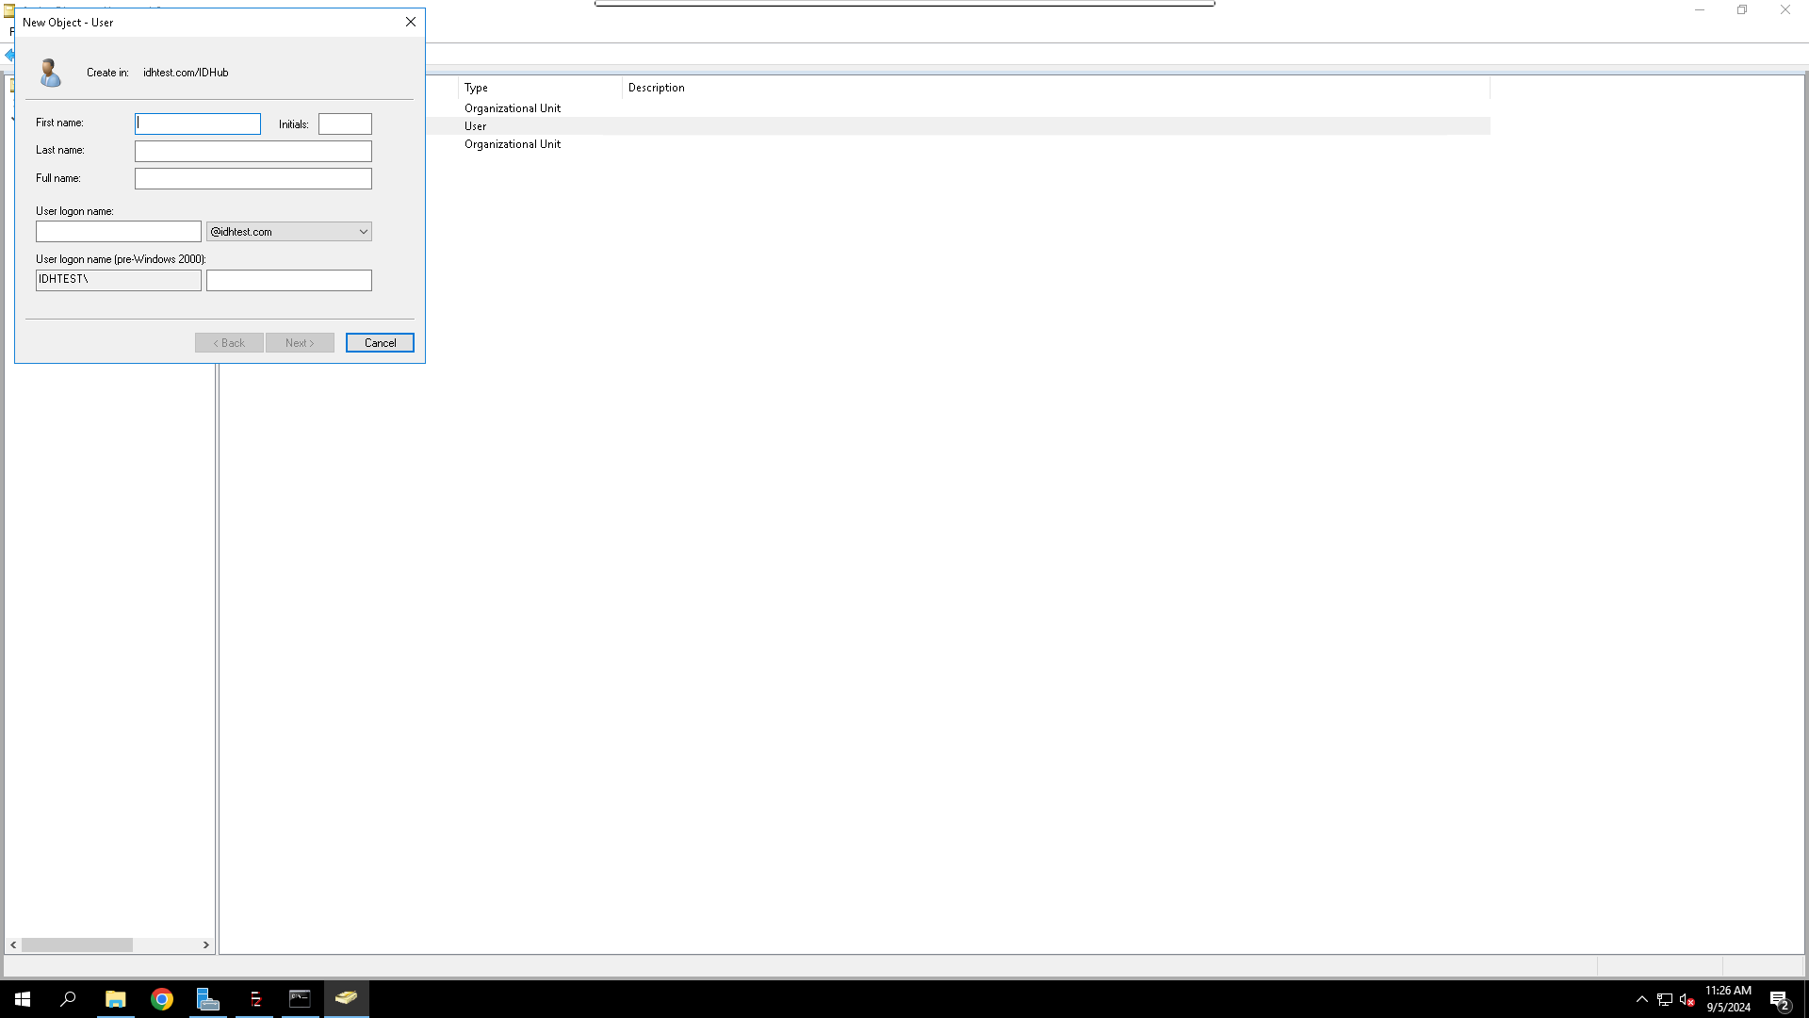
Task: Click the User logon name field
Action: 118,232
